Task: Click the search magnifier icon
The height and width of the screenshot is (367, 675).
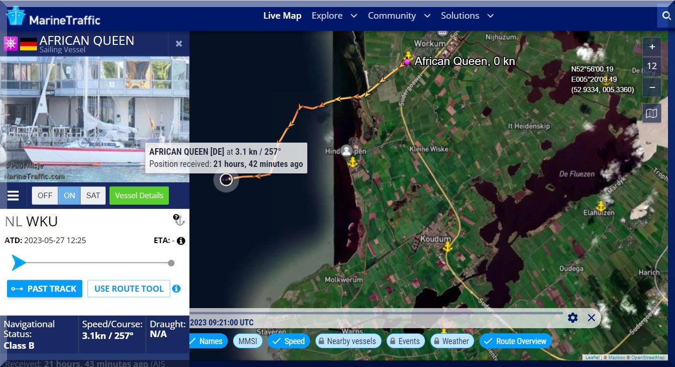Action: 667,16
